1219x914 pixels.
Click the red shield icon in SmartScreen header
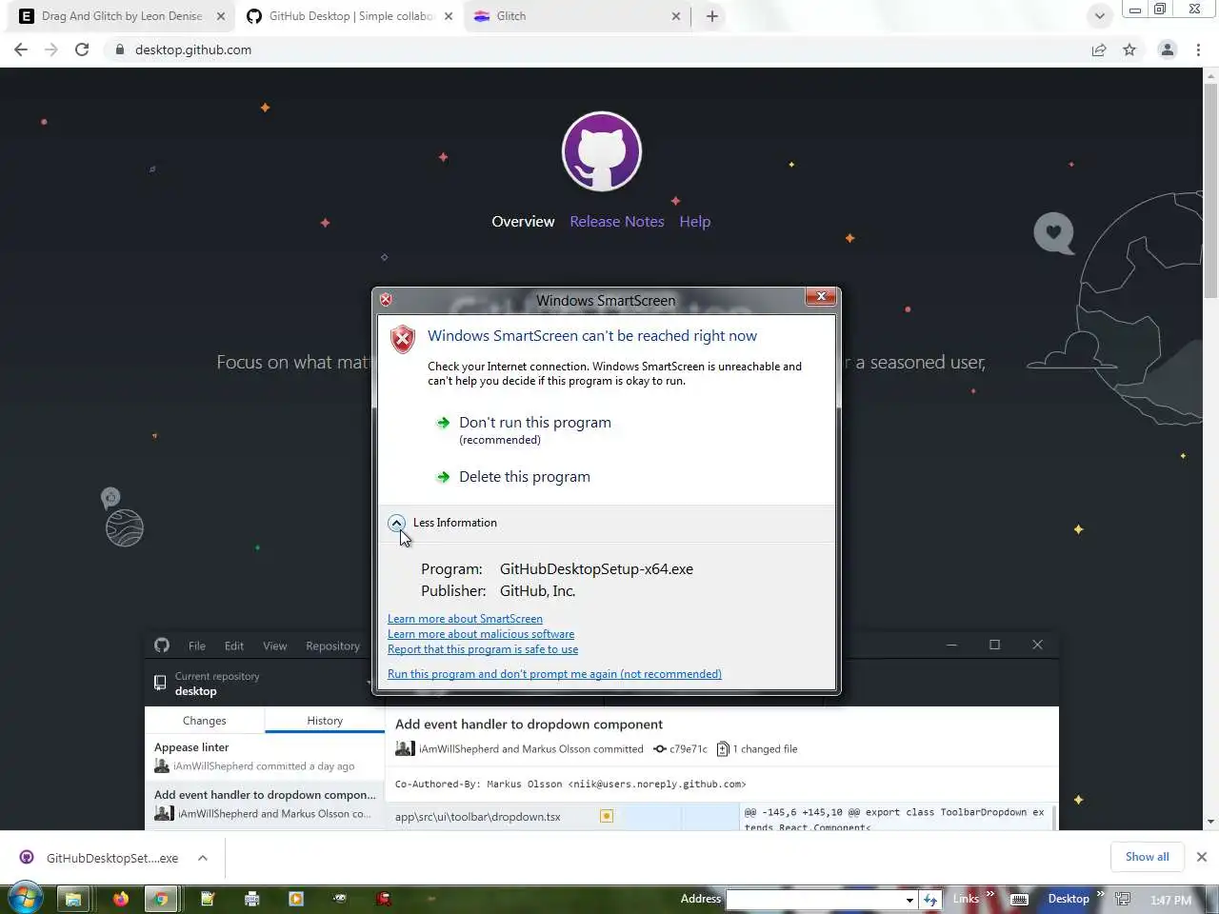tap(403, 339)
